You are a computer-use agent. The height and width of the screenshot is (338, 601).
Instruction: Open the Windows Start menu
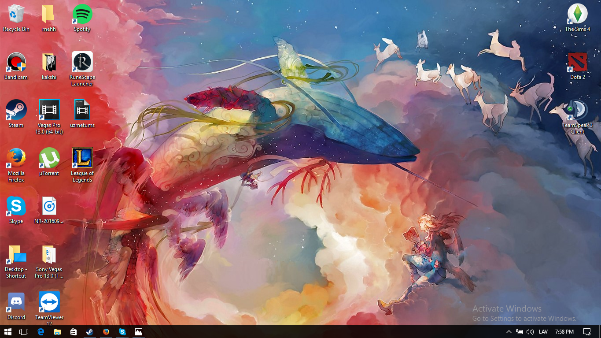tap(7, 331)
